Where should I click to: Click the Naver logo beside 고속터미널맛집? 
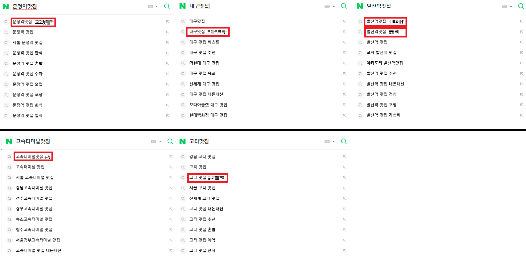[9, 141]
